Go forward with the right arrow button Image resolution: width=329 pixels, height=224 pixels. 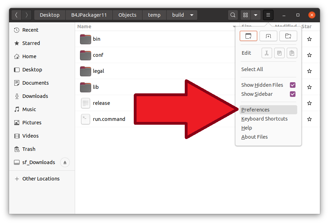click(x=27, y=15)
